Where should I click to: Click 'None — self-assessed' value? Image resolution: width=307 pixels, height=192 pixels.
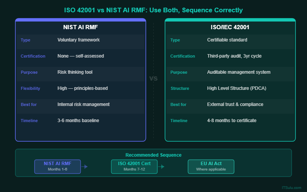tap(81, 56)
